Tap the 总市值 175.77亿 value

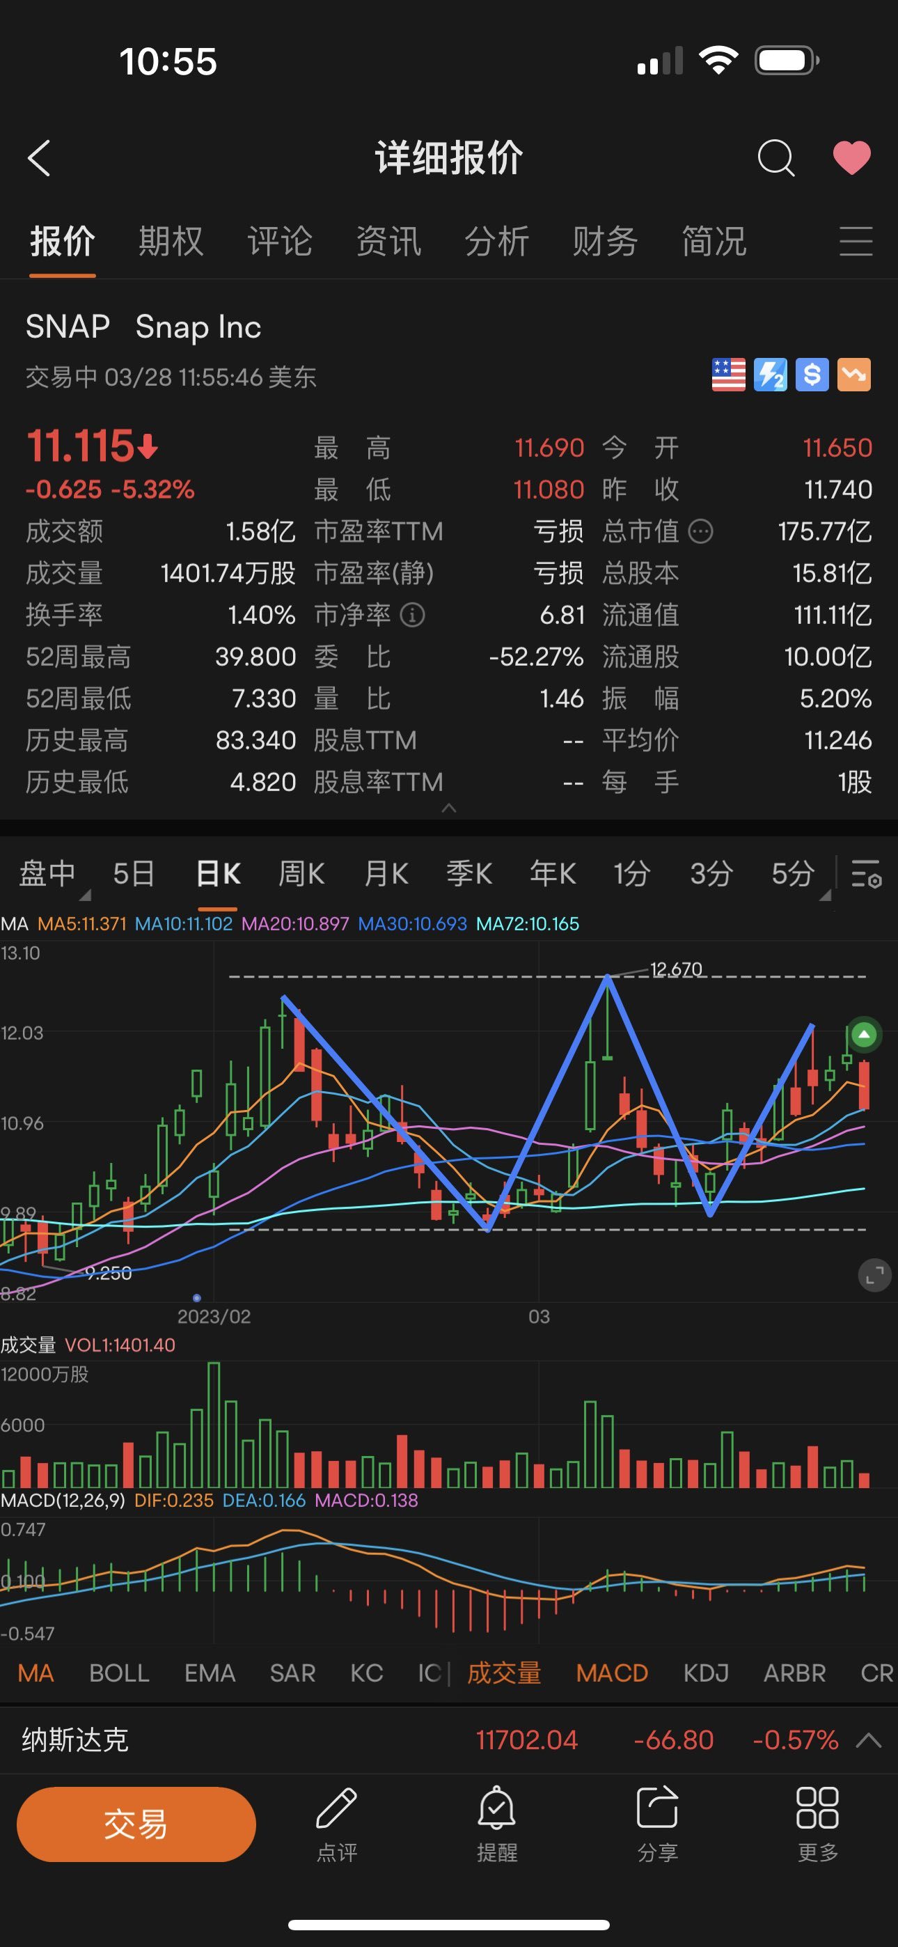tap(825, 531)
